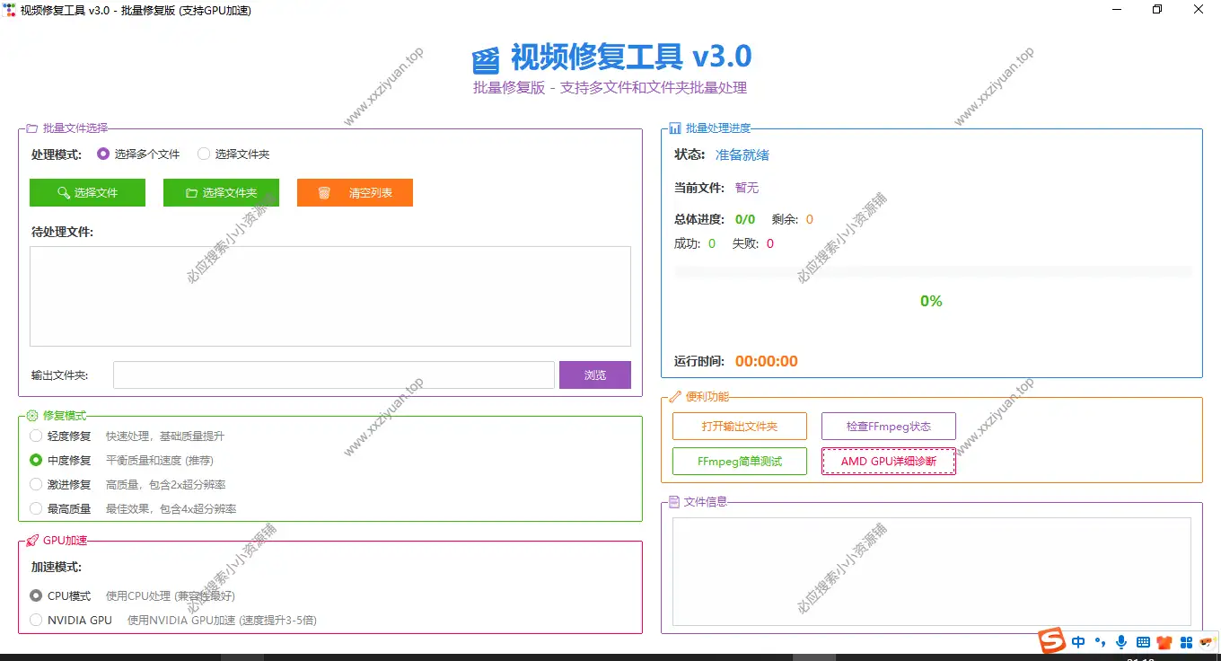The height and width of the screenshot is (661, 1221).
Task: Click the green 0% progress indicator
Action: pos(930,301)
